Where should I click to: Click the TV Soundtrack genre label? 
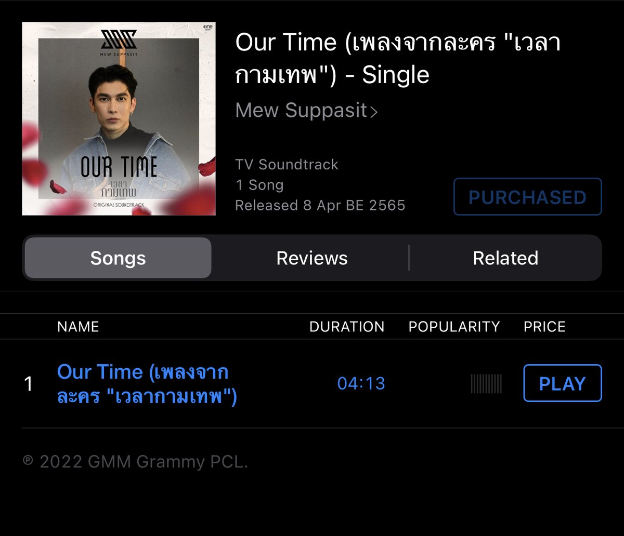click(287, 165)
